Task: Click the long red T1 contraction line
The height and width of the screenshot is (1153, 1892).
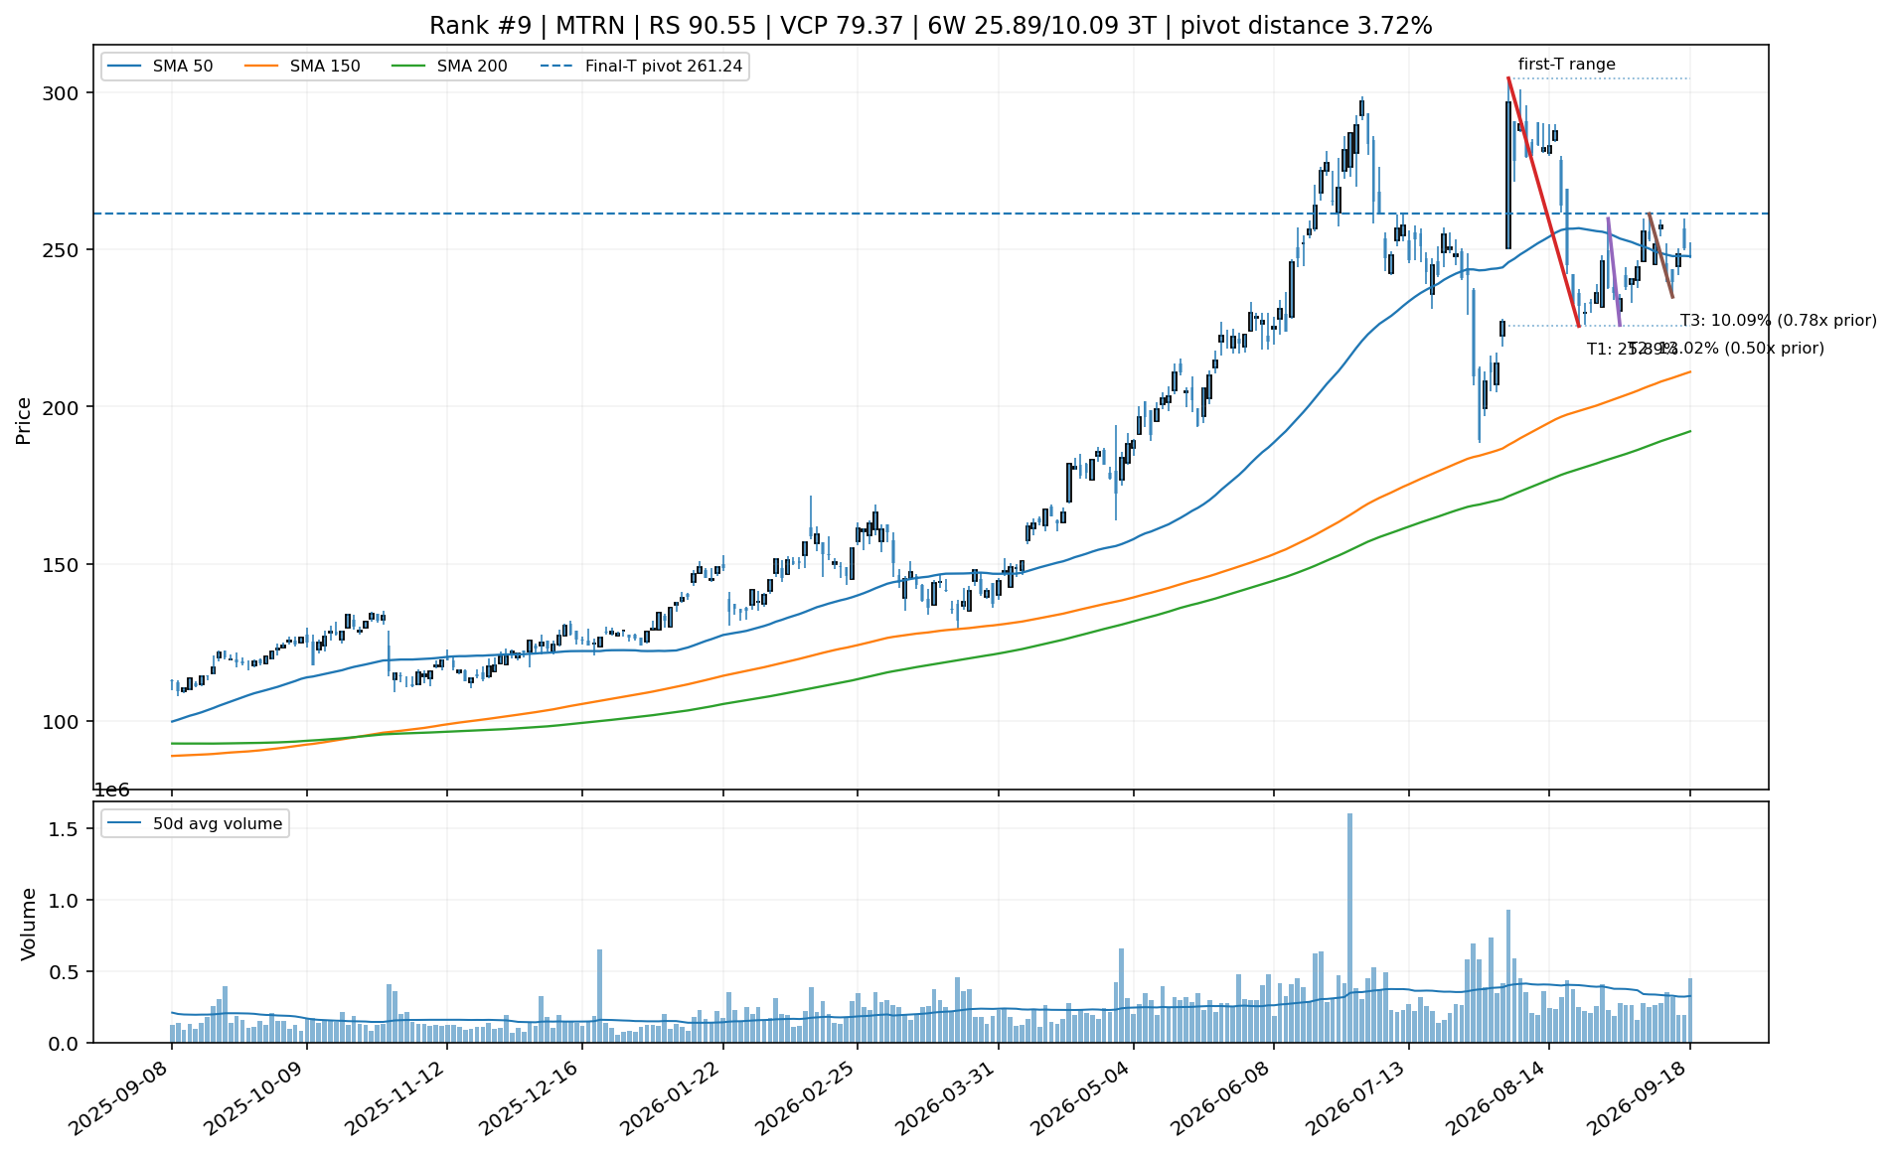Action: pos(1543,202)
